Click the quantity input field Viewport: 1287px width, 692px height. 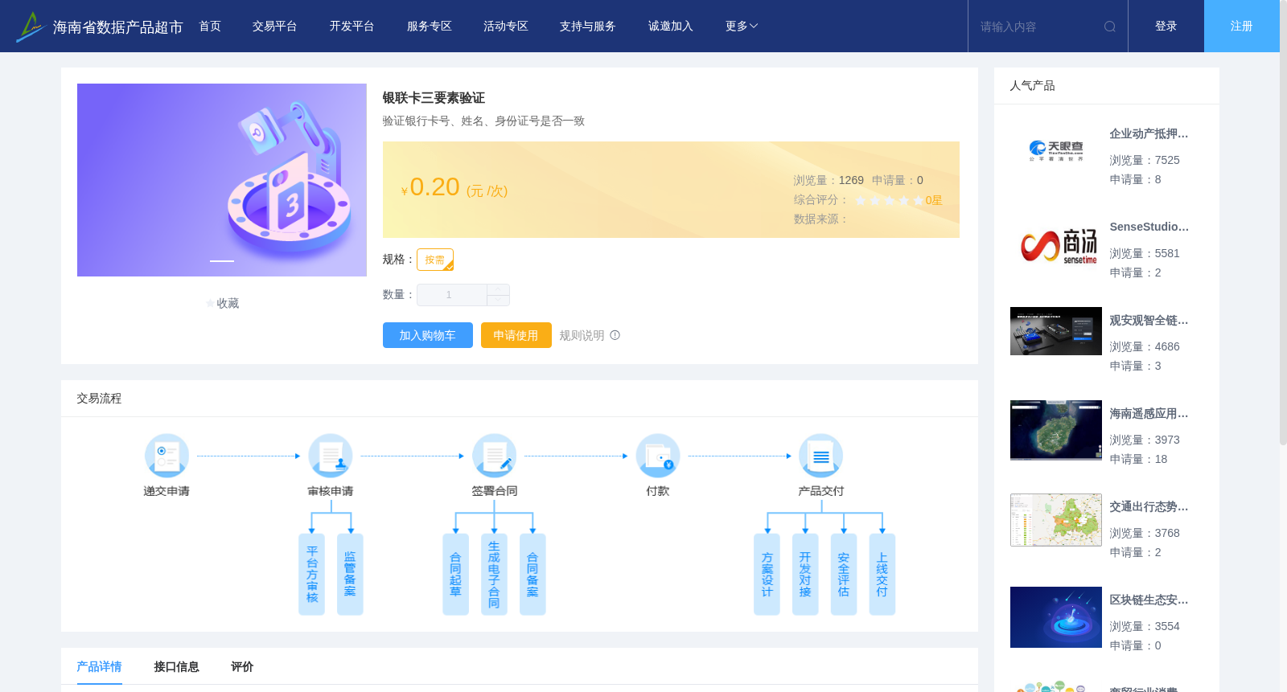pos(452,295)
